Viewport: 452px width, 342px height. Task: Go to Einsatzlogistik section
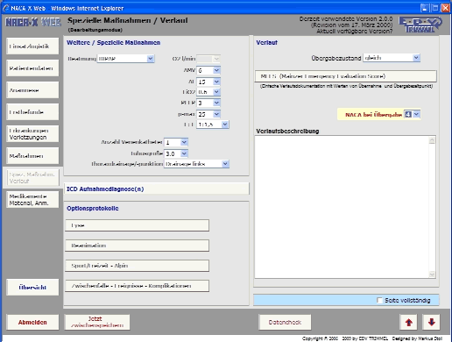tap(32, 46)
